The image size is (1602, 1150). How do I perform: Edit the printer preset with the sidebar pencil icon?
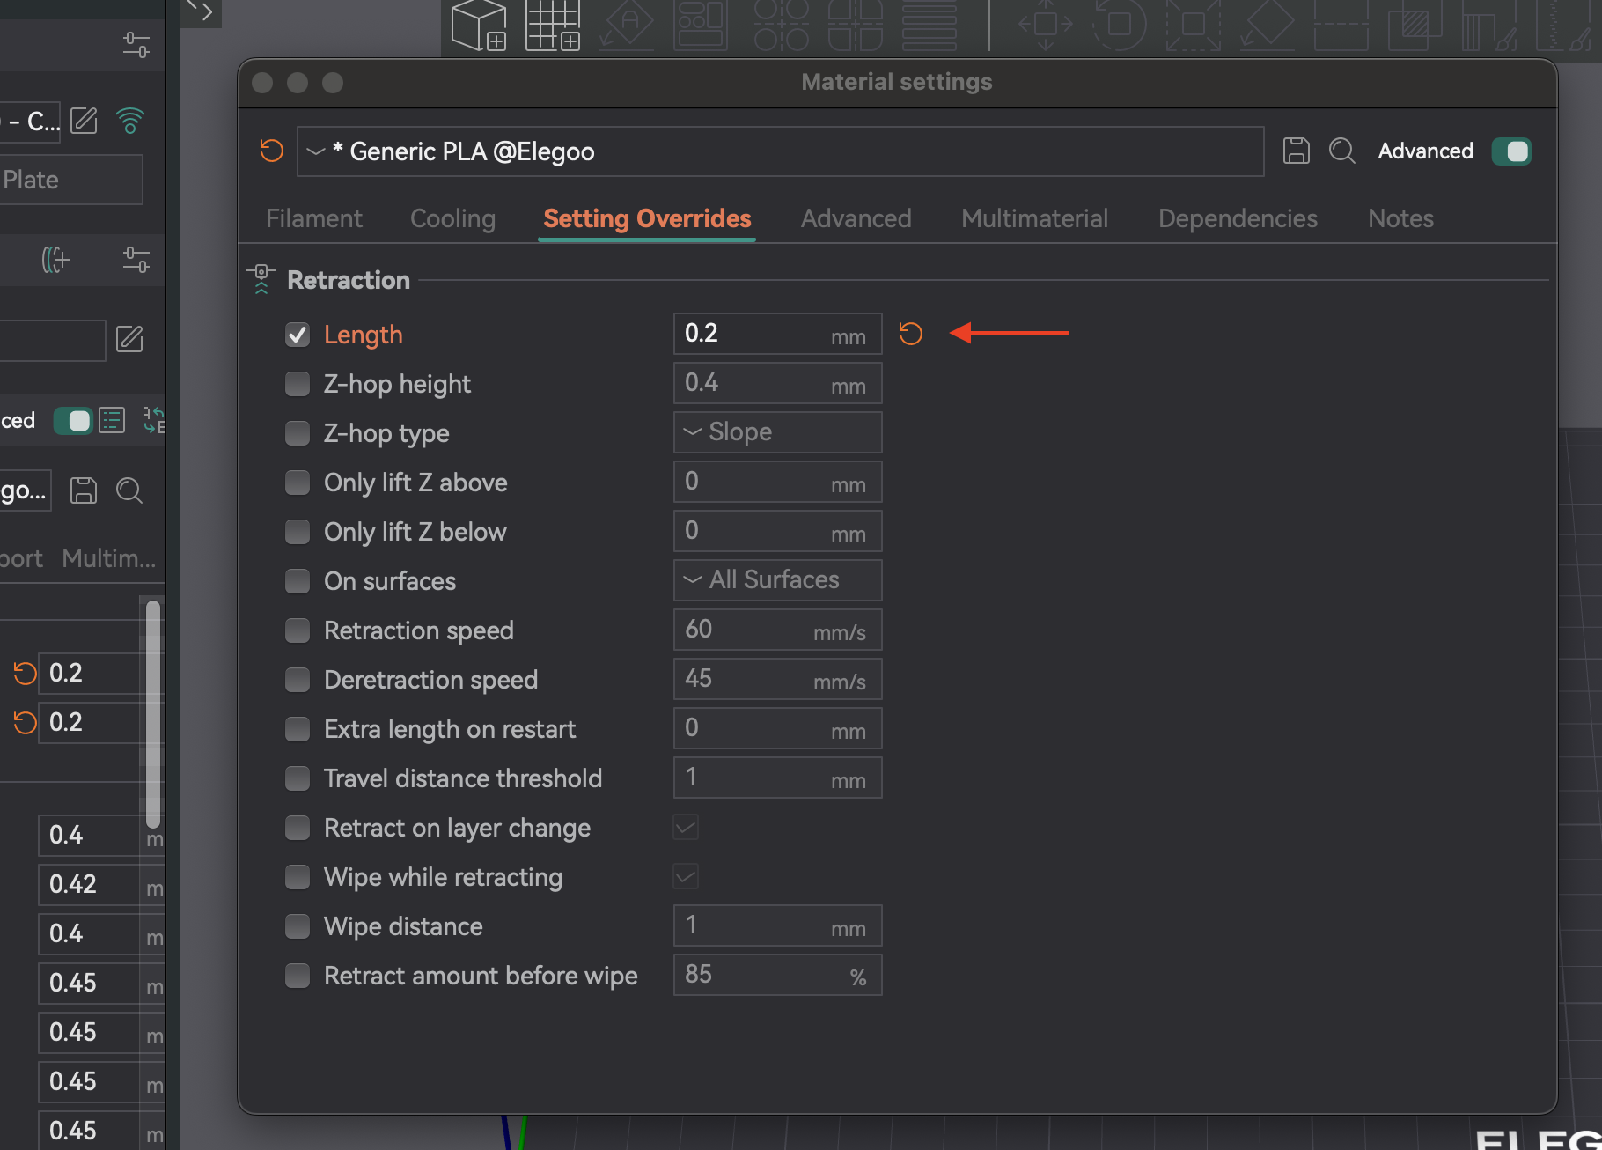coord(84,120)
